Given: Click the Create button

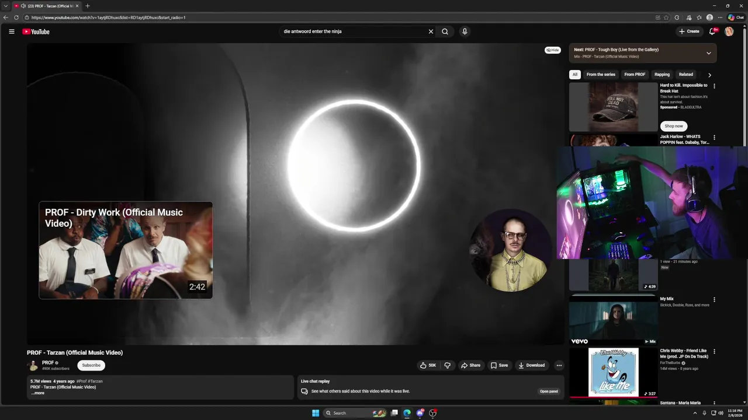Looking at the screenshot, I should (x=689, y=32).
